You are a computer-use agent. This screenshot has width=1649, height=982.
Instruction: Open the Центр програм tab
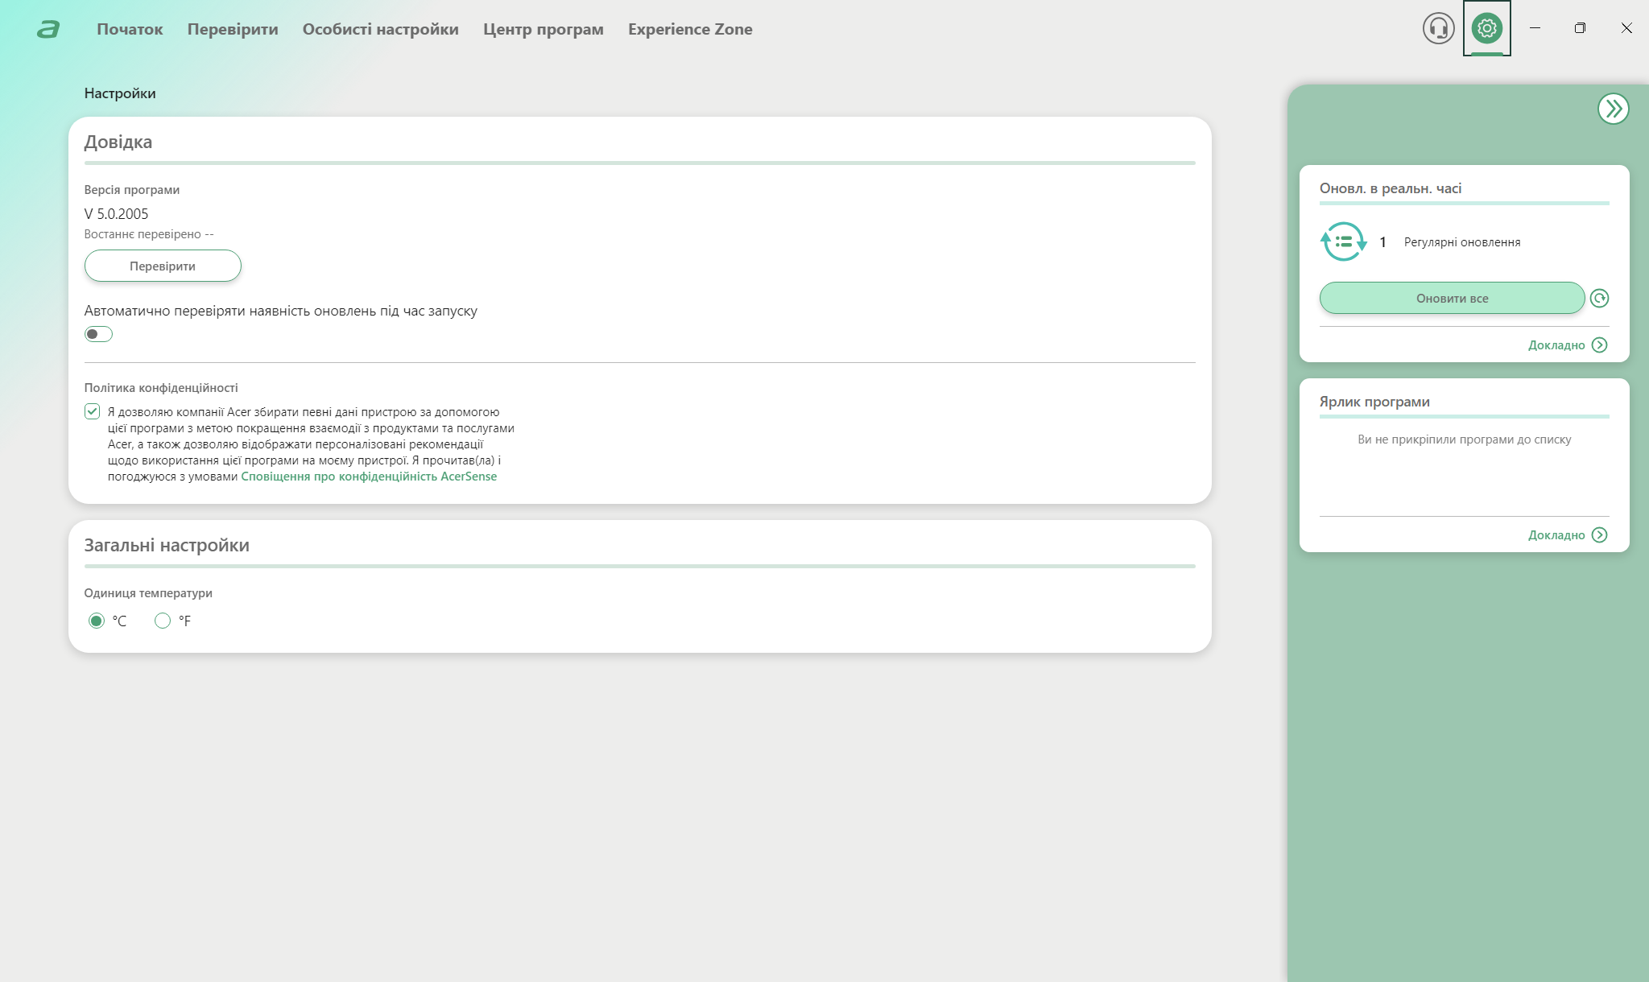coord(543,30)
